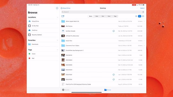Open Aartliner Sample file icon
Screen dimensions: 173x97
tap(63, 31)
